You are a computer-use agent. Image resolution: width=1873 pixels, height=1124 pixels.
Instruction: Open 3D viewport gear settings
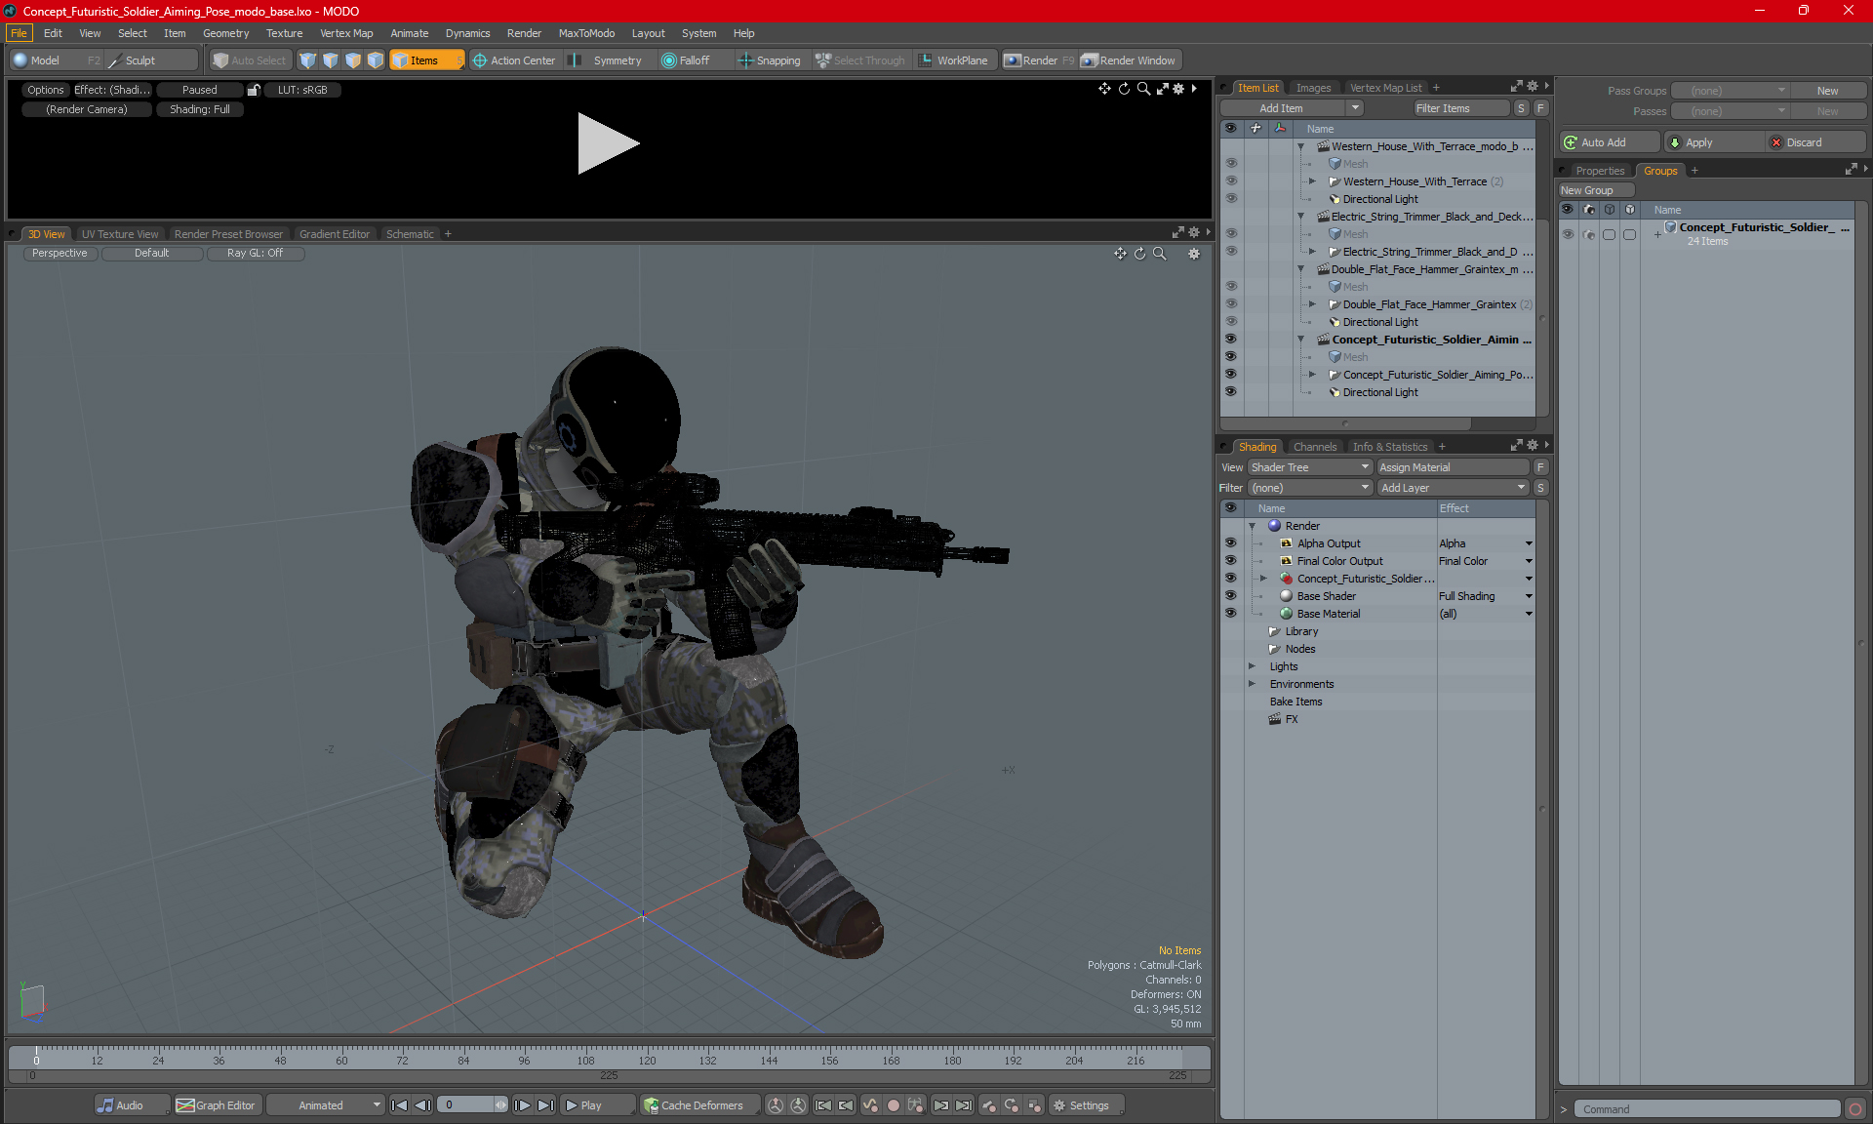tap(1193, 254)
